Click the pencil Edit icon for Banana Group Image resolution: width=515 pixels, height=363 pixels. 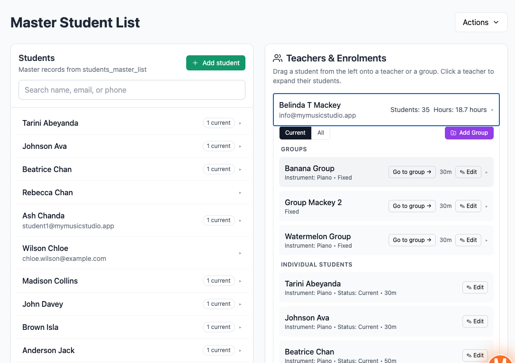click(x=463, y=172)
